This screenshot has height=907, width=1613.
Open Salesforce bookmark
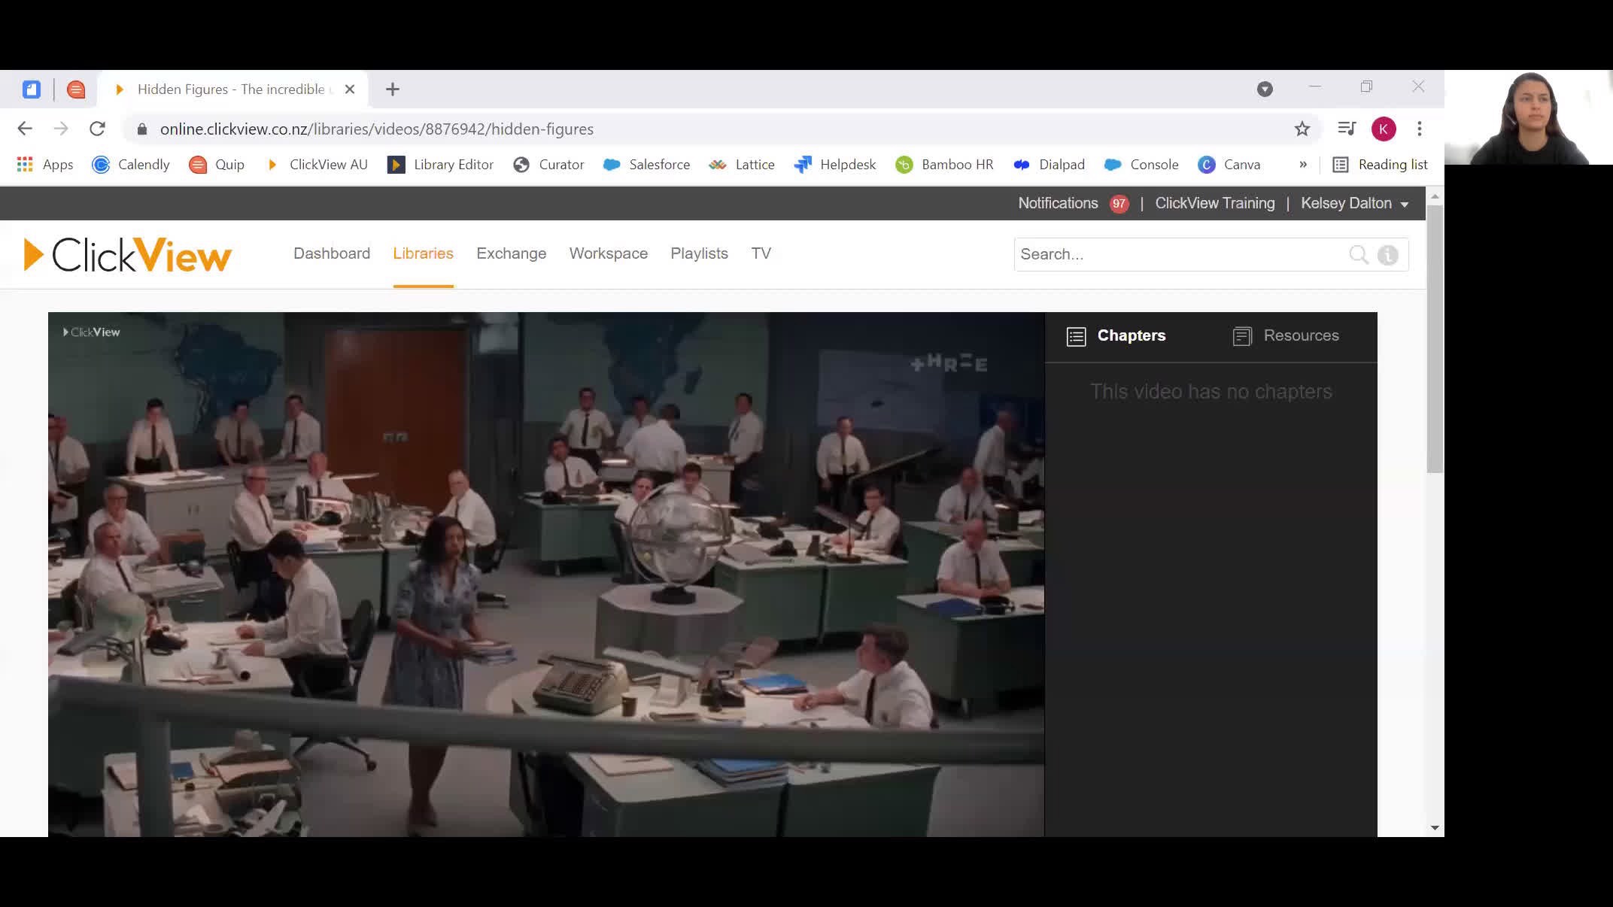click(x=646, y=165)
